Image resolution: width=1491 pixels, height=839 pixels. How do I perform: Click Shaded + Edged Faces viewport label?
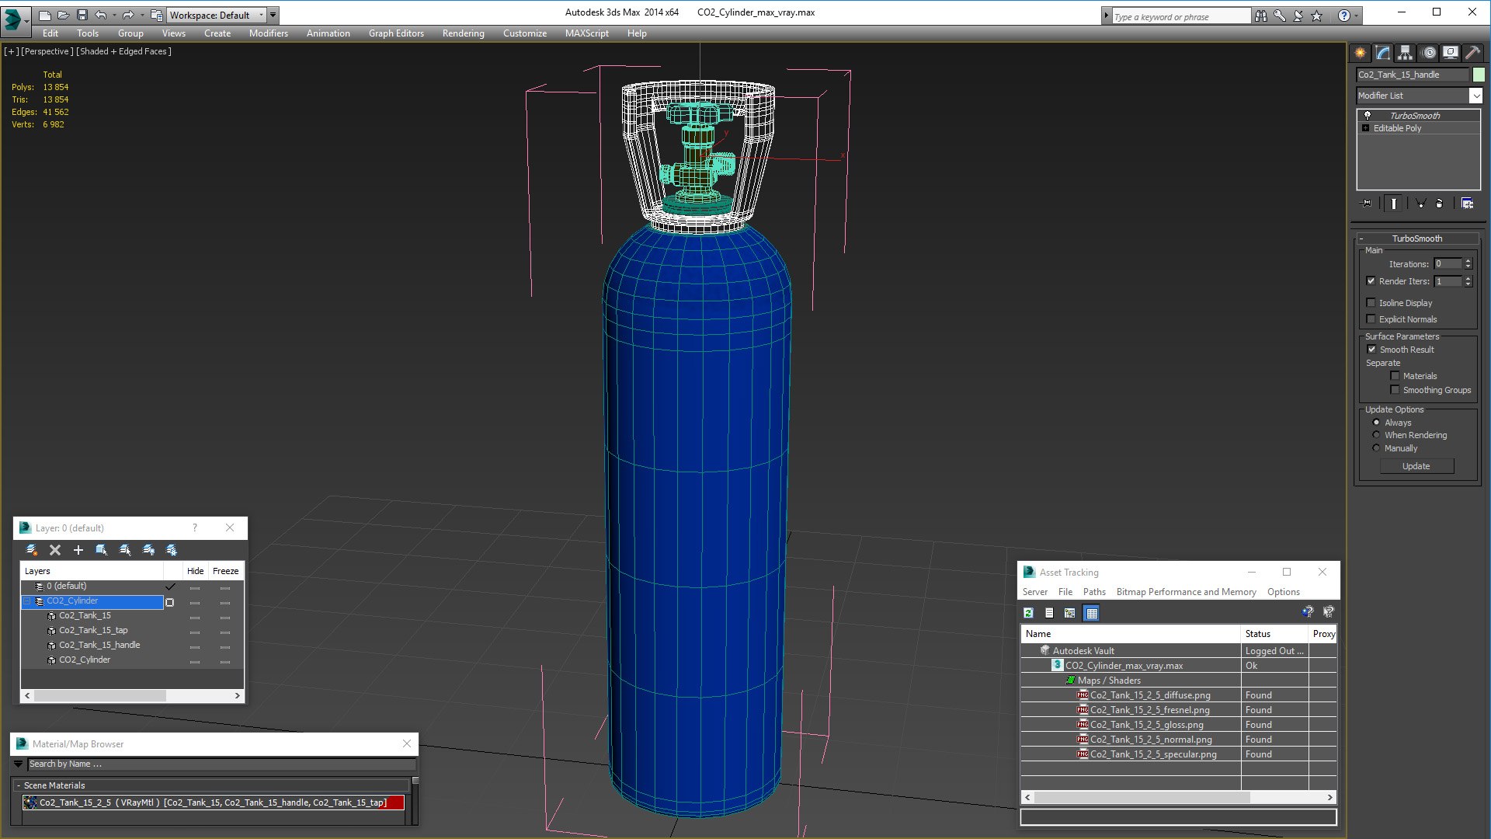point(124,51)
